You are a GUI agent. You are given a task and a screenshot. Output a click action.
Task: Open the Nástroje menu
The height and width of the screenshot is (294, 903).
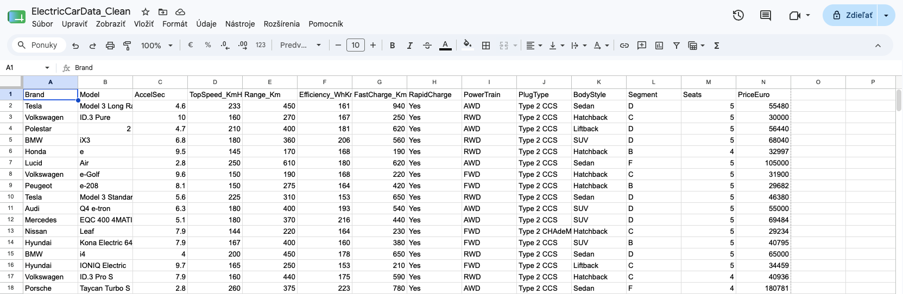point(240,24)
